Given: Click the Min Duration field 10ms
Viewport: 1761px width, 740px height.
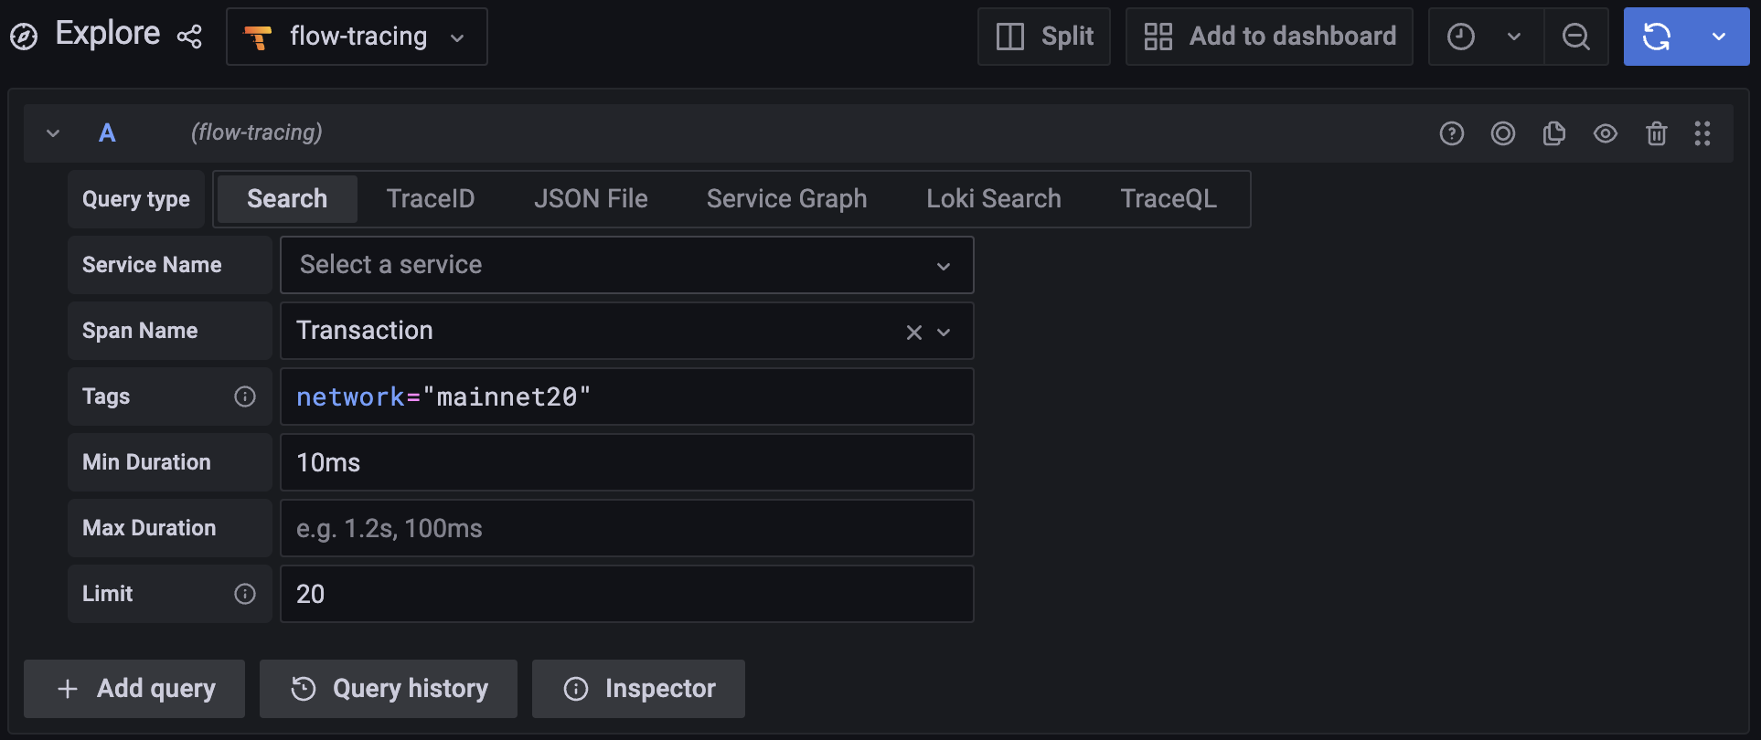Looking at the screenshot, I should pyautogui.click(x=627, y=462).
